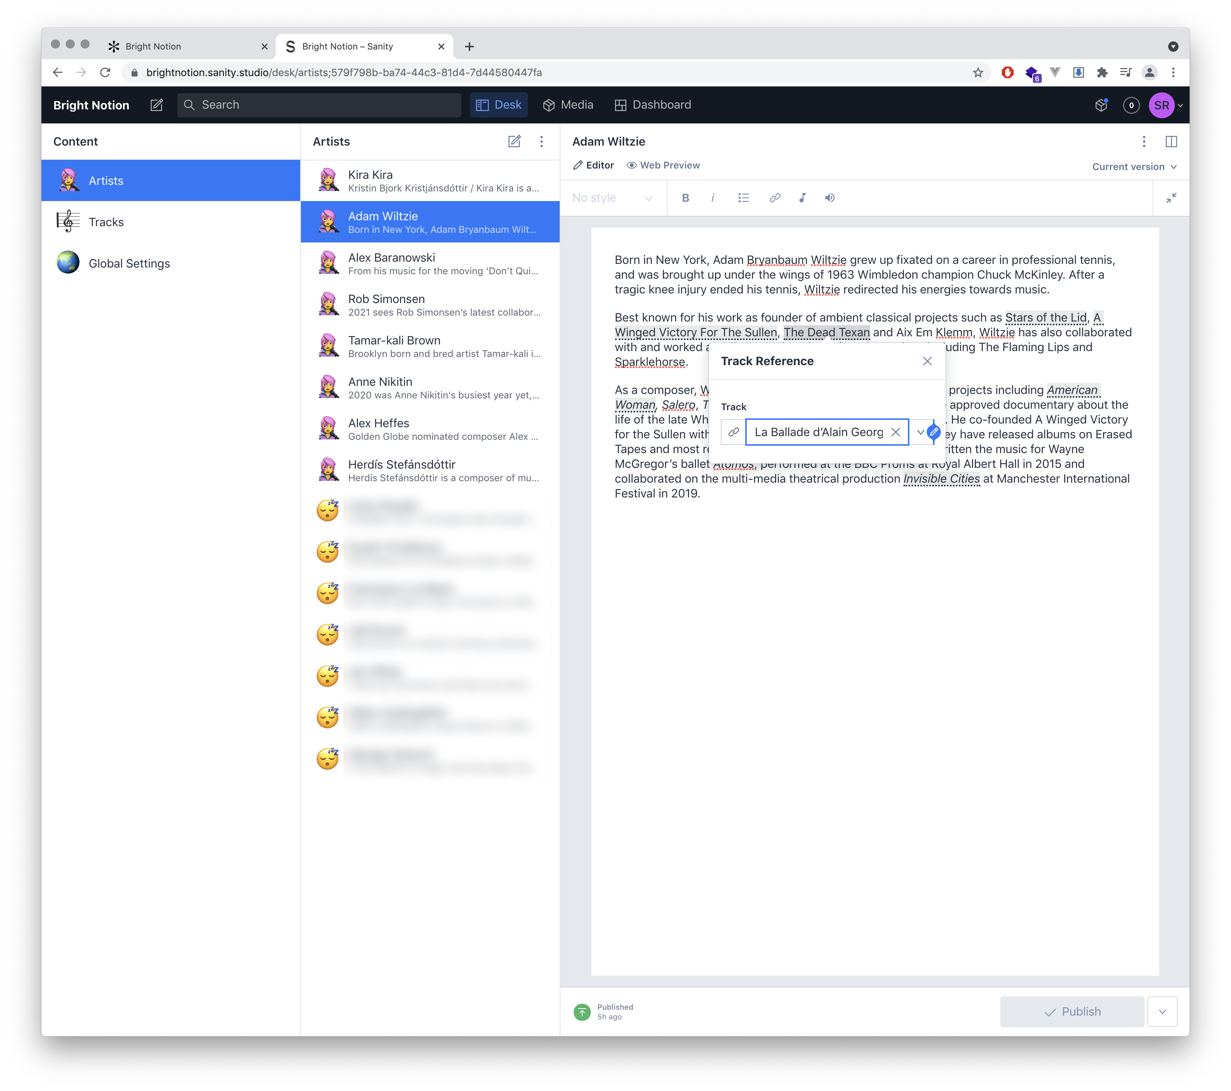
Task: Toggle split pane view icon
Action: click(x=1171, y=142)
